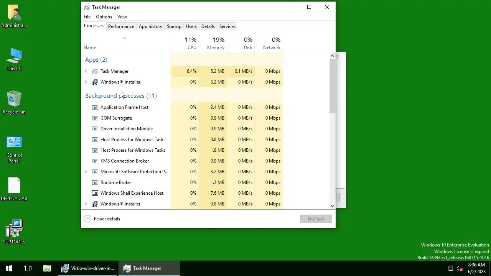491x276 pixels.
Task: Expand the Windows installer entry under Apps
Action: (86, 82)
